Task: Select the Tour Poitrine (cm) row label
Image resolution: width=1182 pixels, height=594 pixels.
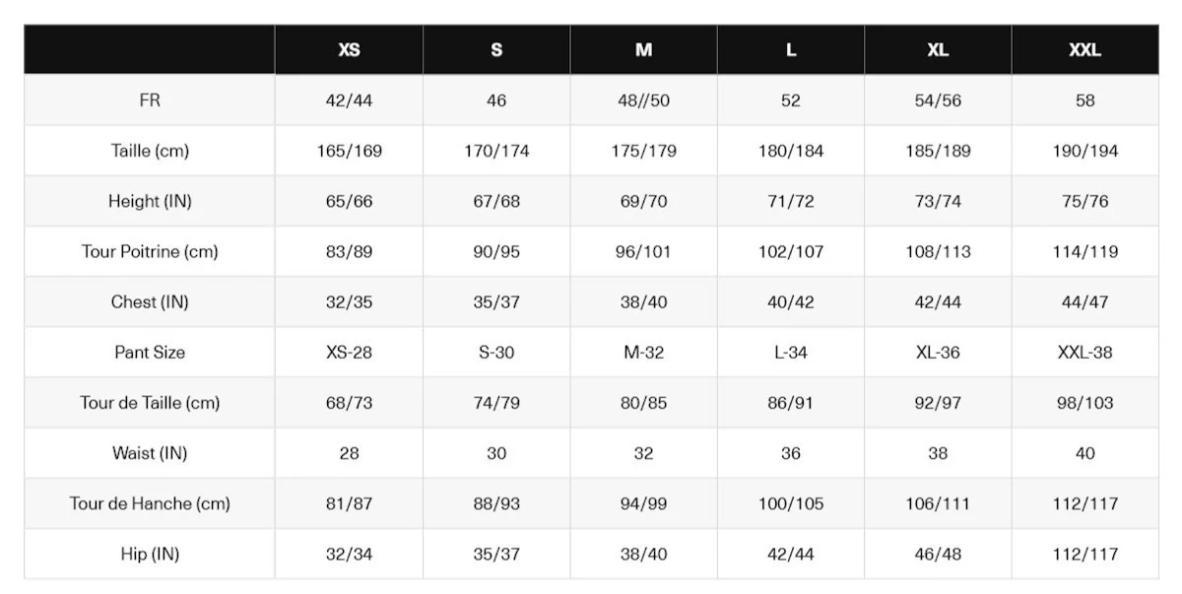Action: [x=150, y=251]
